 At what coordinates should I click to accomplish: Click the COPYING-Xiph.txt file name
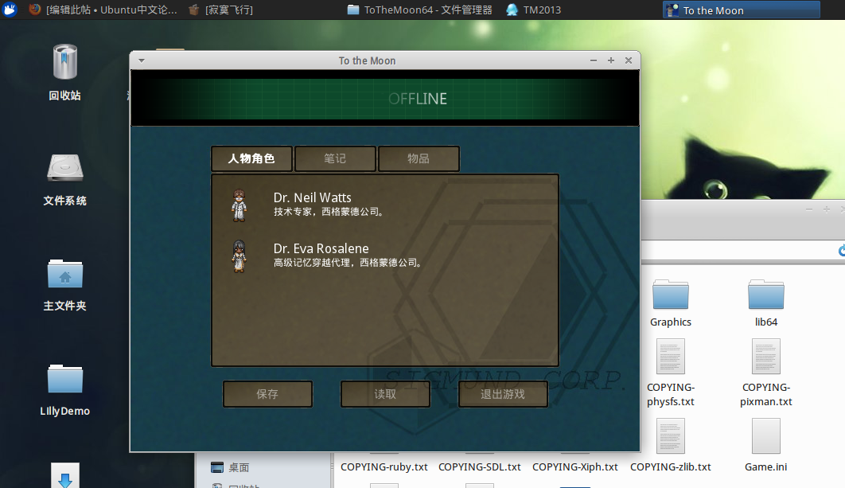coord(575,467)
